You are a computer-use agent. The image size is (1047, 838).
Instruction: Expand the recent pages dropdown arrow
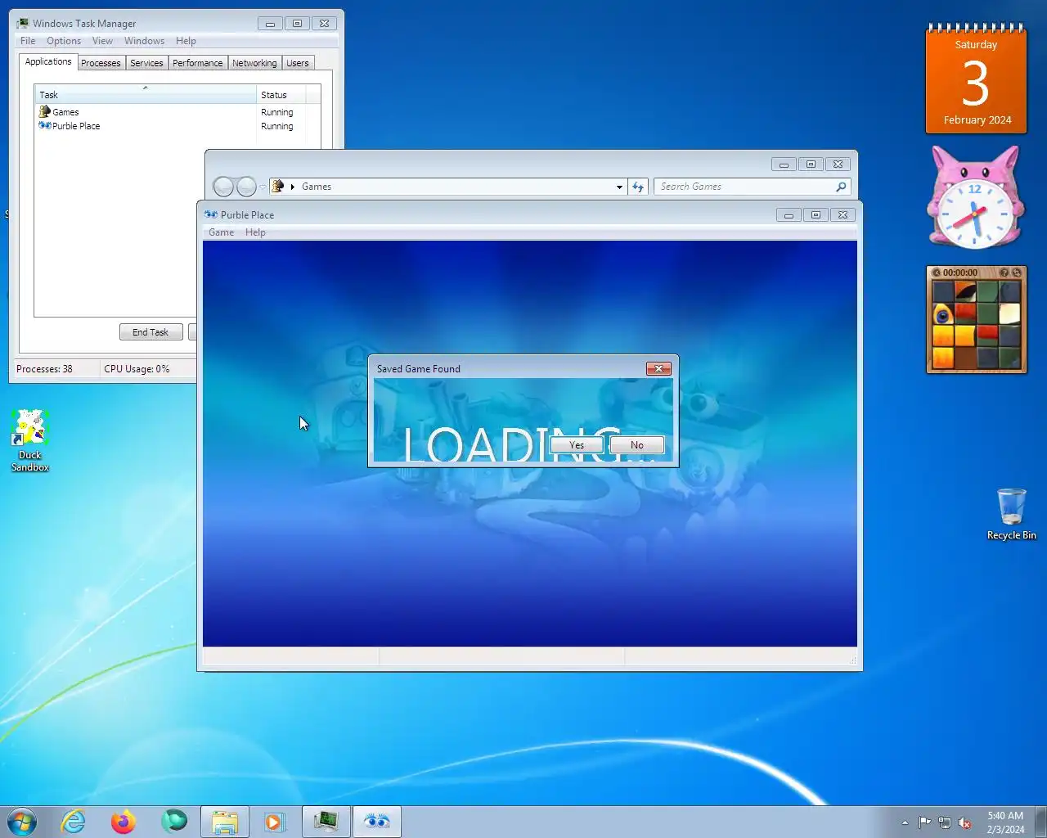click(x=263, y=187)
